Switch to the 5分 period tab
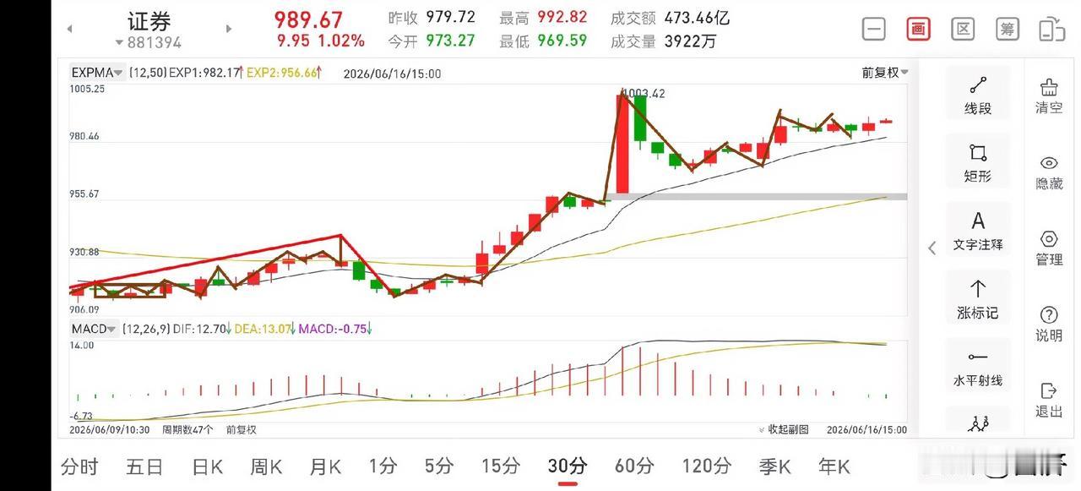 tap(439, 466)
